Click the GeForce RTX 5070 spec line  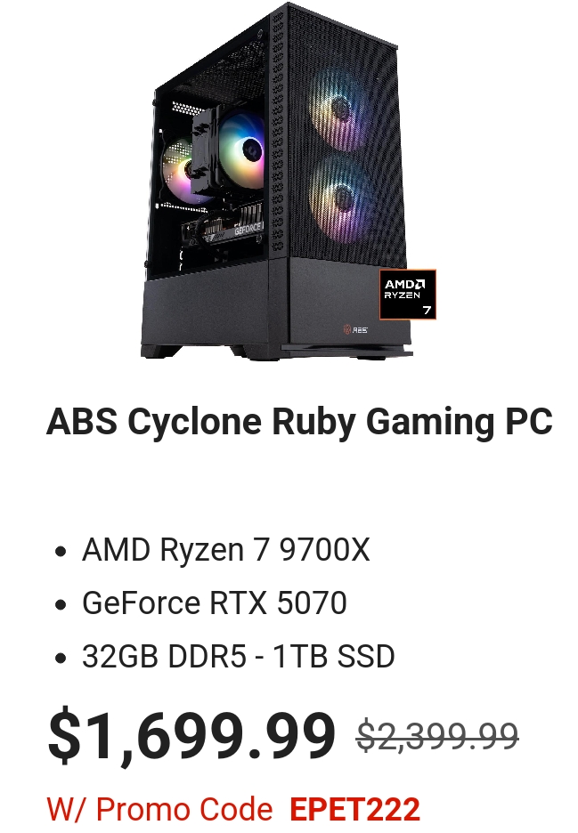tap(215, 603)
